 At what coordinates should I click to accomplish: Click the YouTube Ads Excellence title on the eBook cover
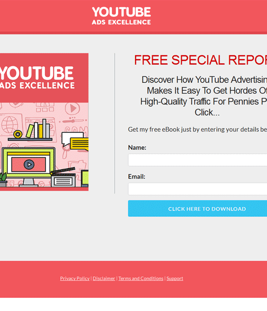click(37, 77)
